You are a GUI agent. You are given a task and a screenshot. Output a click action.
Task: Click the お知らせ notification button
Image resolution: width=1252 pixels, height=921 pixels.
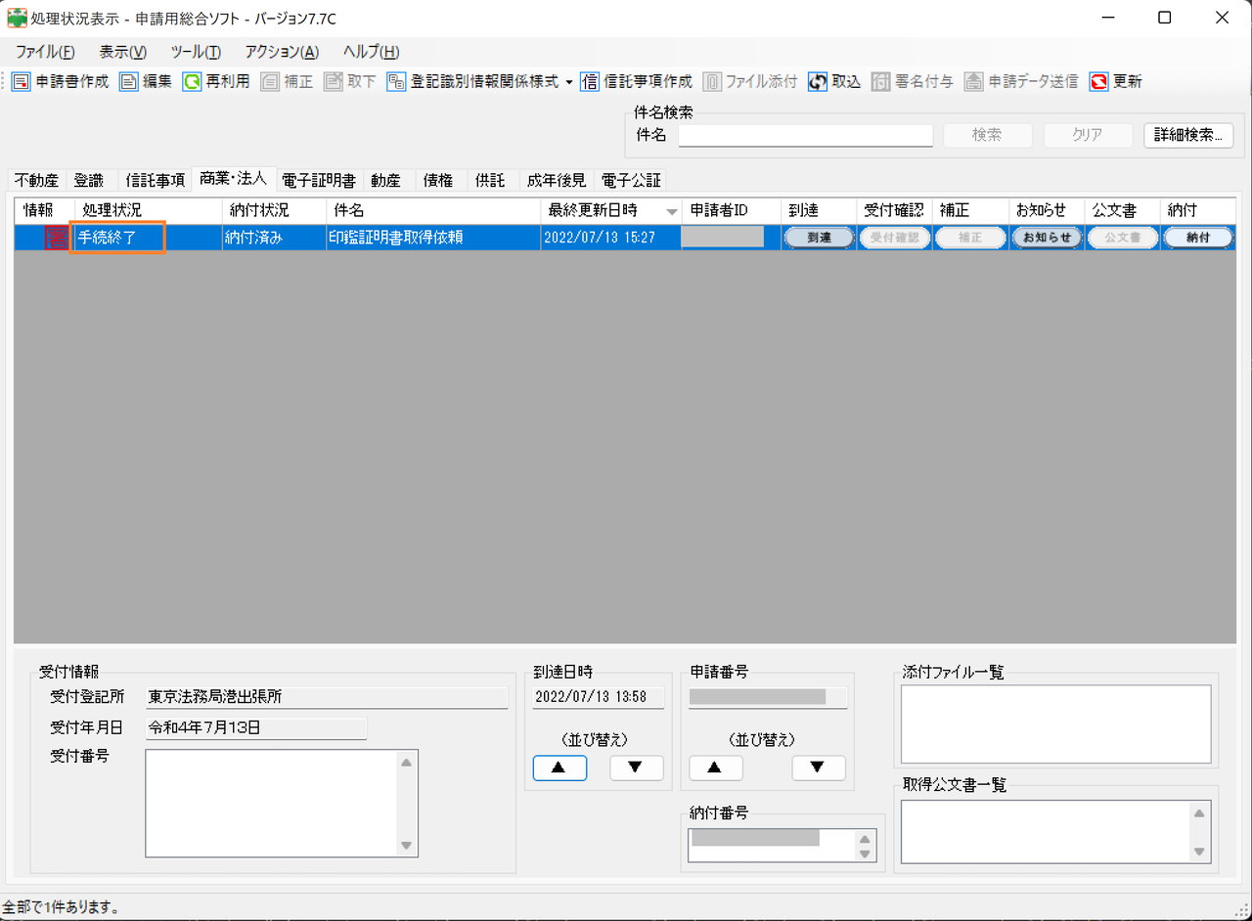click(x=1046, y=237)
